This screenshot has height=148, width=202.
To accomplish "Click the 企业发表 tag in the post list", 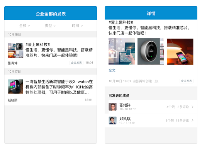I will [76, 63].
